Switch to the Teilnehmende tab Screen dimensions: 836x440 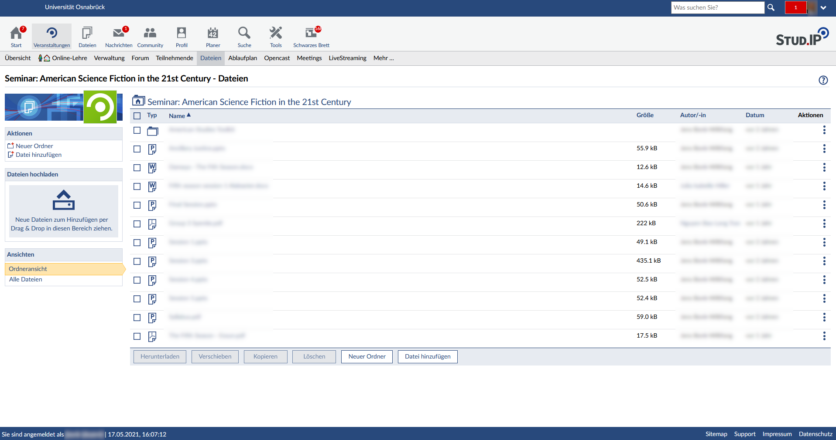coord(175,58)
